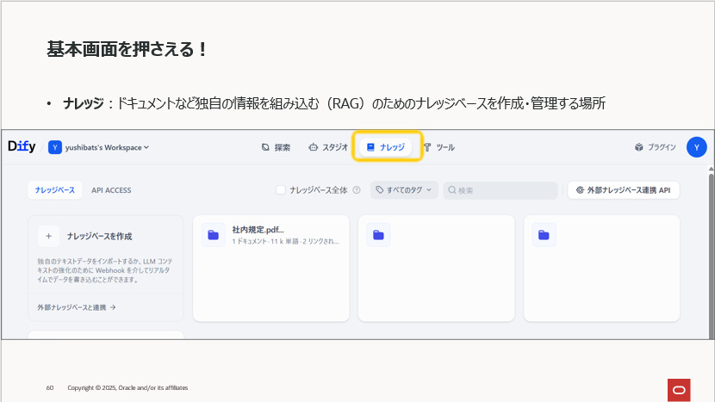715x402 pixels.
Task: Click the blue Y workspace avatar
Action: [x=55, y=147]
